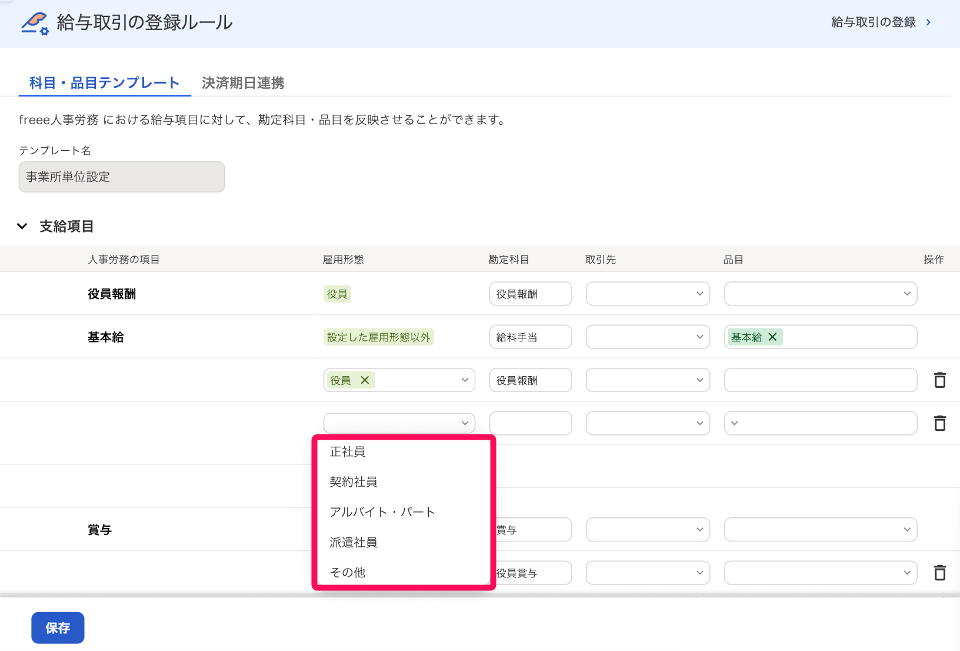Image resolution: width=960 pixels, height=651 pixels.
Task: Delete the 役員賞与 row with trash icon
Action: tap(940, 573)
